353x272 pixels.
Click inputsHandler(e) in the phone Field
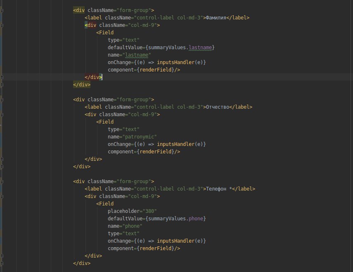[x=180, y=241]
